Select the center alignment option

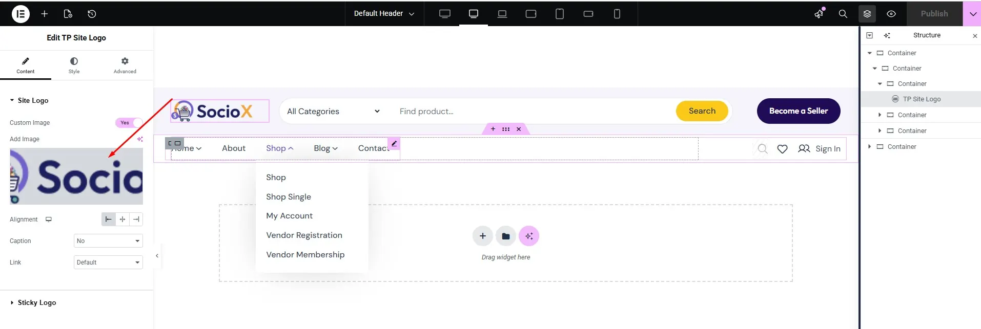point(122,220)
